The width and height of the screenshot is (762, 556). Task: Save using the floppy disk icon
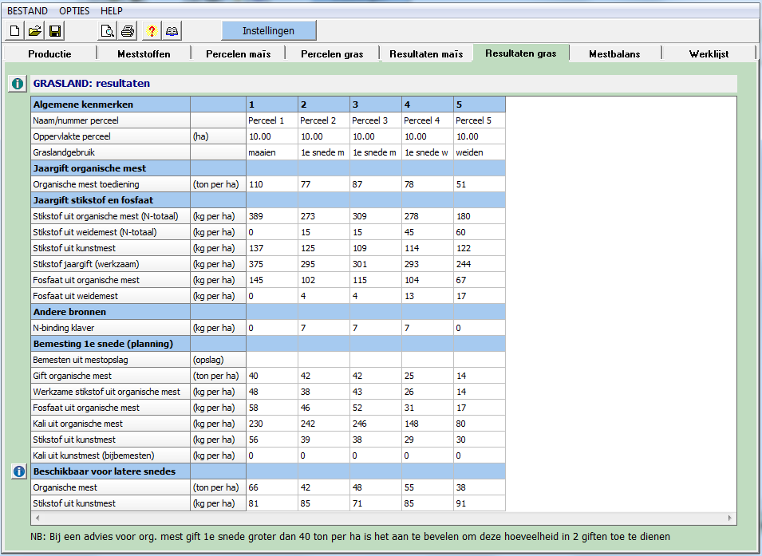pyautogui.click(x=55, y=31)
